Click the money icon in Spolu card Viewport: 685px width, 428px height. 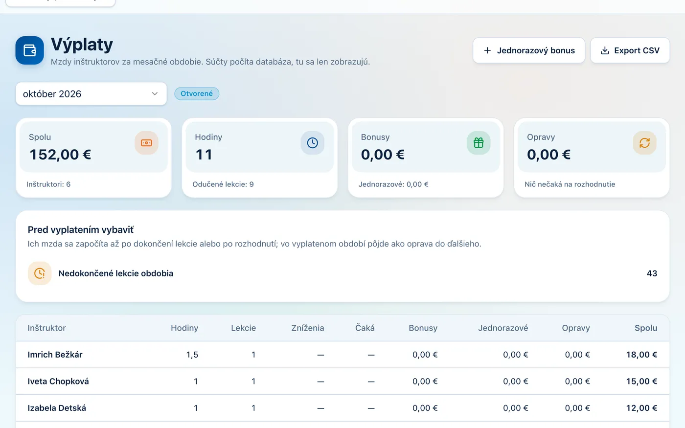[x=146, y=143]
